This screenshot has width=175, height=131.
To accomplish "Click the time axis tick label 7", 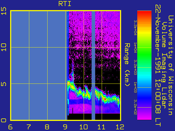I will [x=29, y=127].
